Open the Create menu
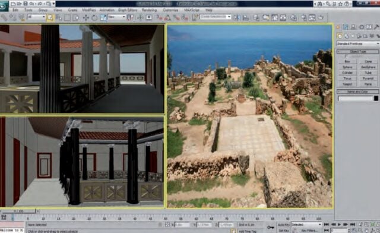Viewport: 380px width, 233px height. [72, 10]
